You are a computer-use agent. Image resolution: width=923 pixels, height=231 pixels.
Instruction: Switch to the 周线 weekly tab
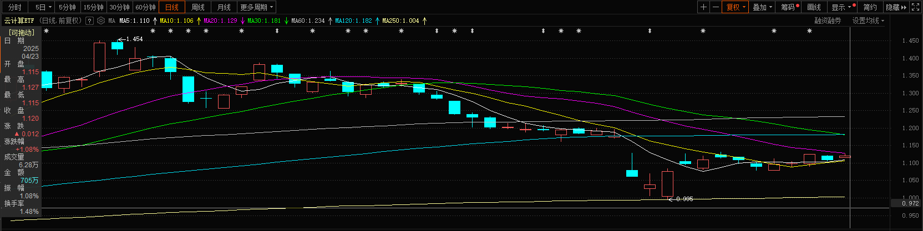coord(198,7)
